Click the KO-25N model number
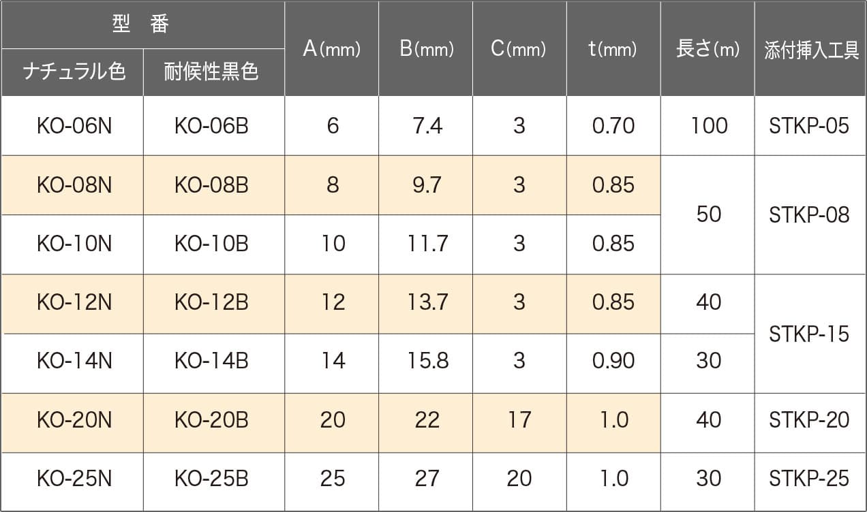The width and height of the screenshot is (867, 512). coord(74,479)
